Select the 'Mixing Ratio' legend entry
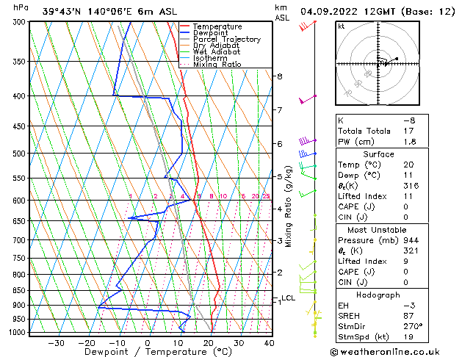The image size is (462, 357). (217, 64)
